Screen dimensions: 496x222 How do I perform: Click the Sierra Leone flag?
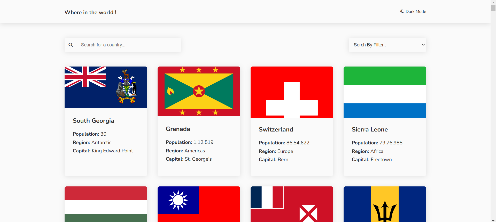(385, 92)
